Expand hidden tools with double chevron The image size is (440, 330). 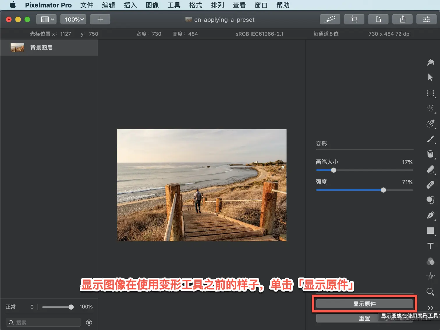point(430,308)
